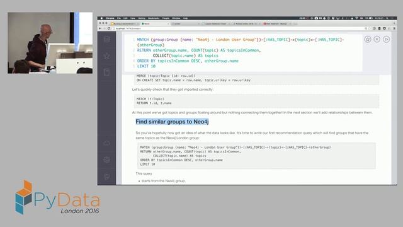This screenshot has width=403, height=227.
Task: Open the Edit menu
Action: pyautogui.click(x=125, y=18)
